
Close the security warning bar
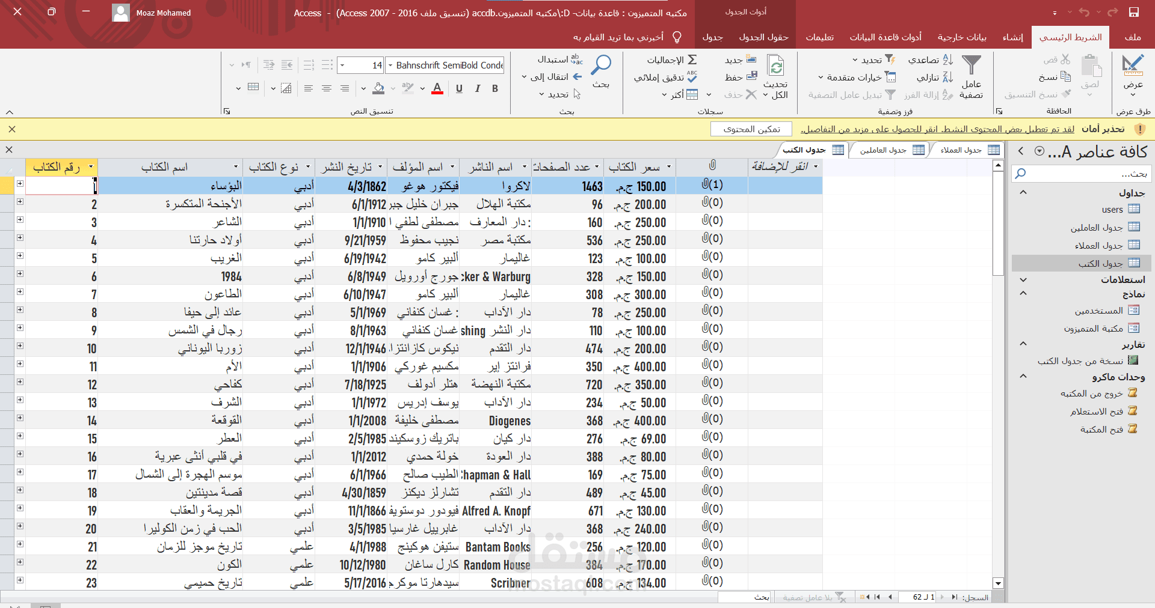(12, 129)
